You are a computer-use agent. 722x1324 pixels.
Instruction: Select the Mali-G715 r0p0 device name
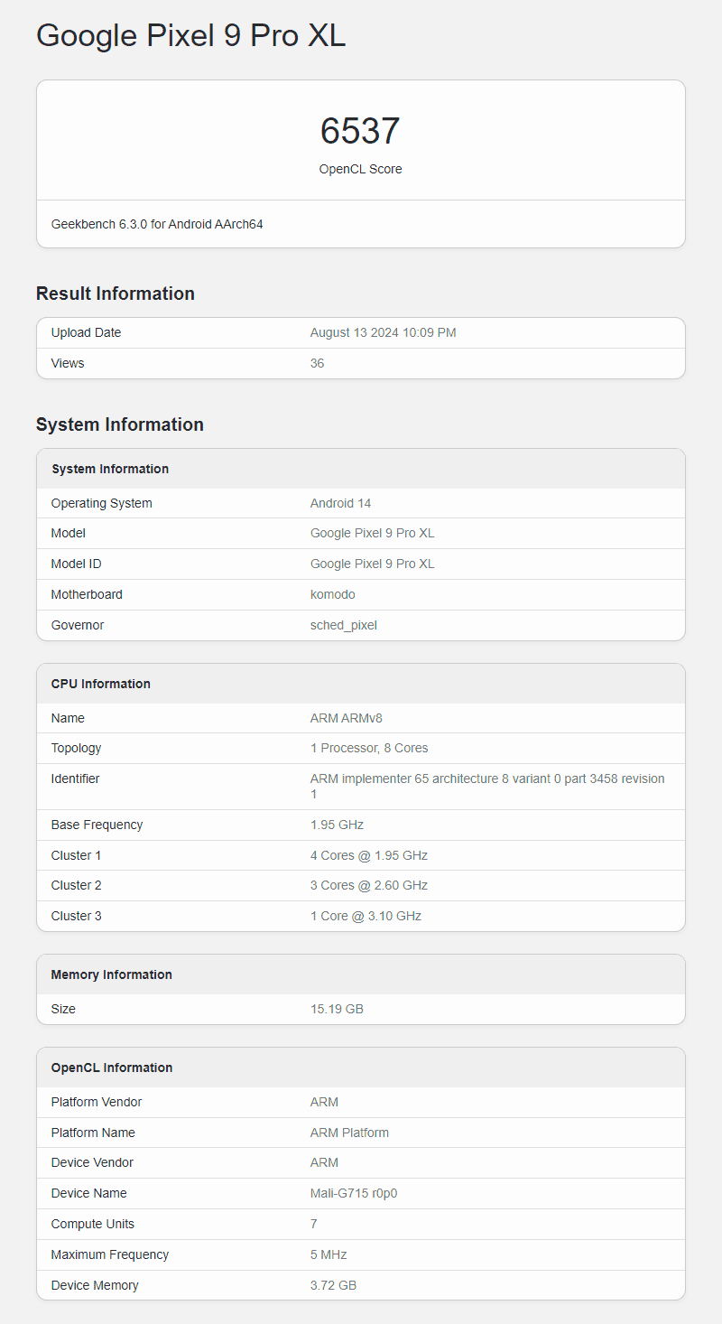point(354,1193)
